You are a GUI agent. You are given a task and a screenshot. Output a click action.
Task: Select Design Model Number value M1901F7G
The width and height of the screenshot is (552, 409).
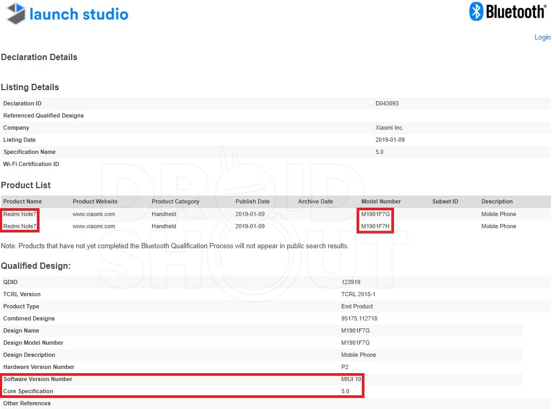point(355,343)
